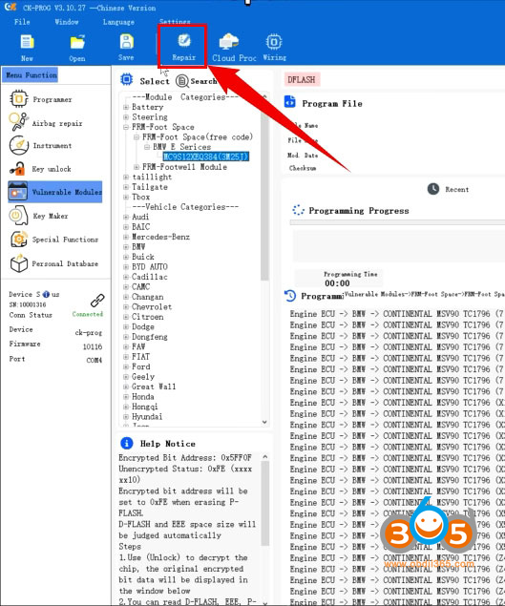Select the Airbag repair function icon
Image resolution: width=505 pixels, height=606 pixels.
(x=18, y=122)
